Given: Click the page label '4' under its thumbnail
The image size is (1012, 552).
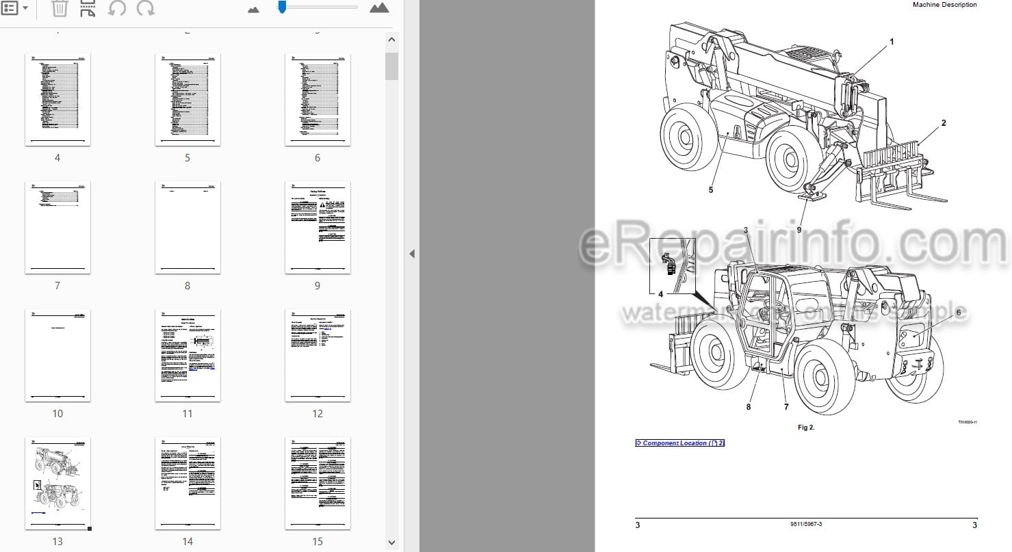Looking at the screenshot, I should (x=57, y=157).
